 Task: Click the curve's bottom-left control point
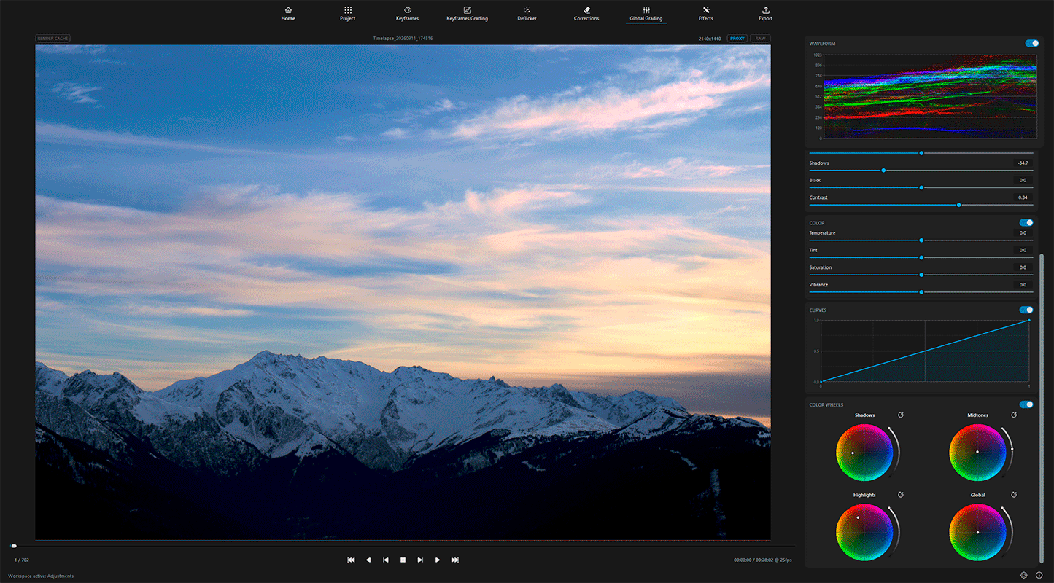821,382
